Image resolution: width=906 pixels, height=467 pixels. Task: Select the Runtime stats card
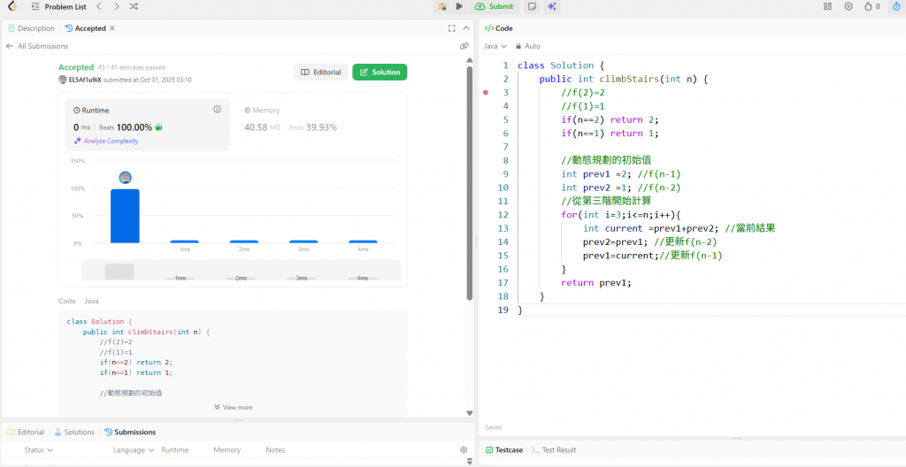[x=148, y=124]
